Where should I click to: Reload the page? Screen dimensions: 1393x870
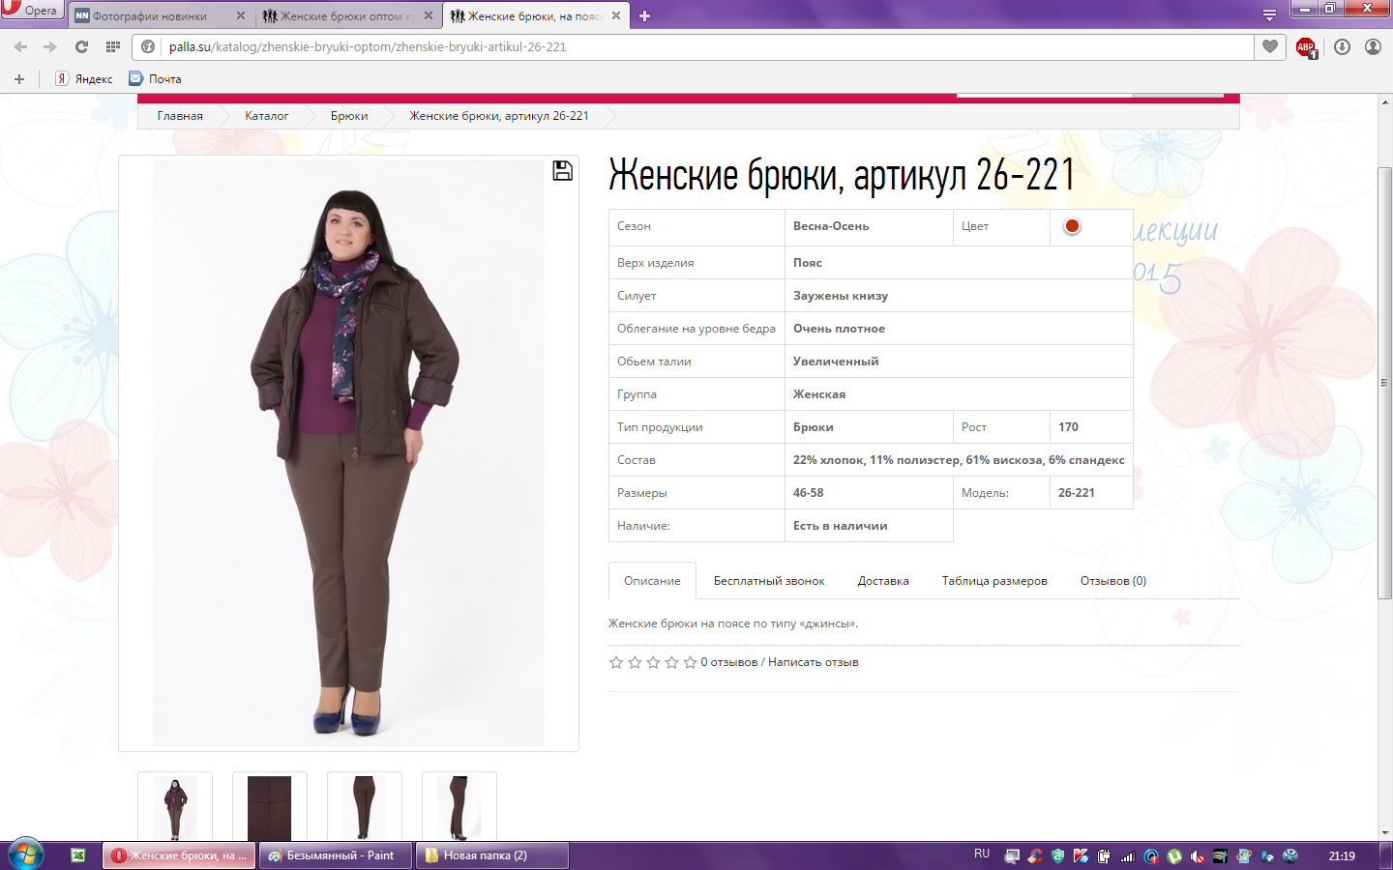(81, 46)
